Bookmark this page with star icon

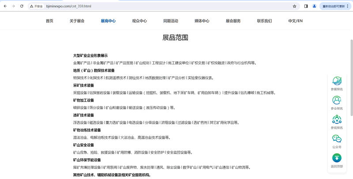pyautogui.click(x=294, y=6)
